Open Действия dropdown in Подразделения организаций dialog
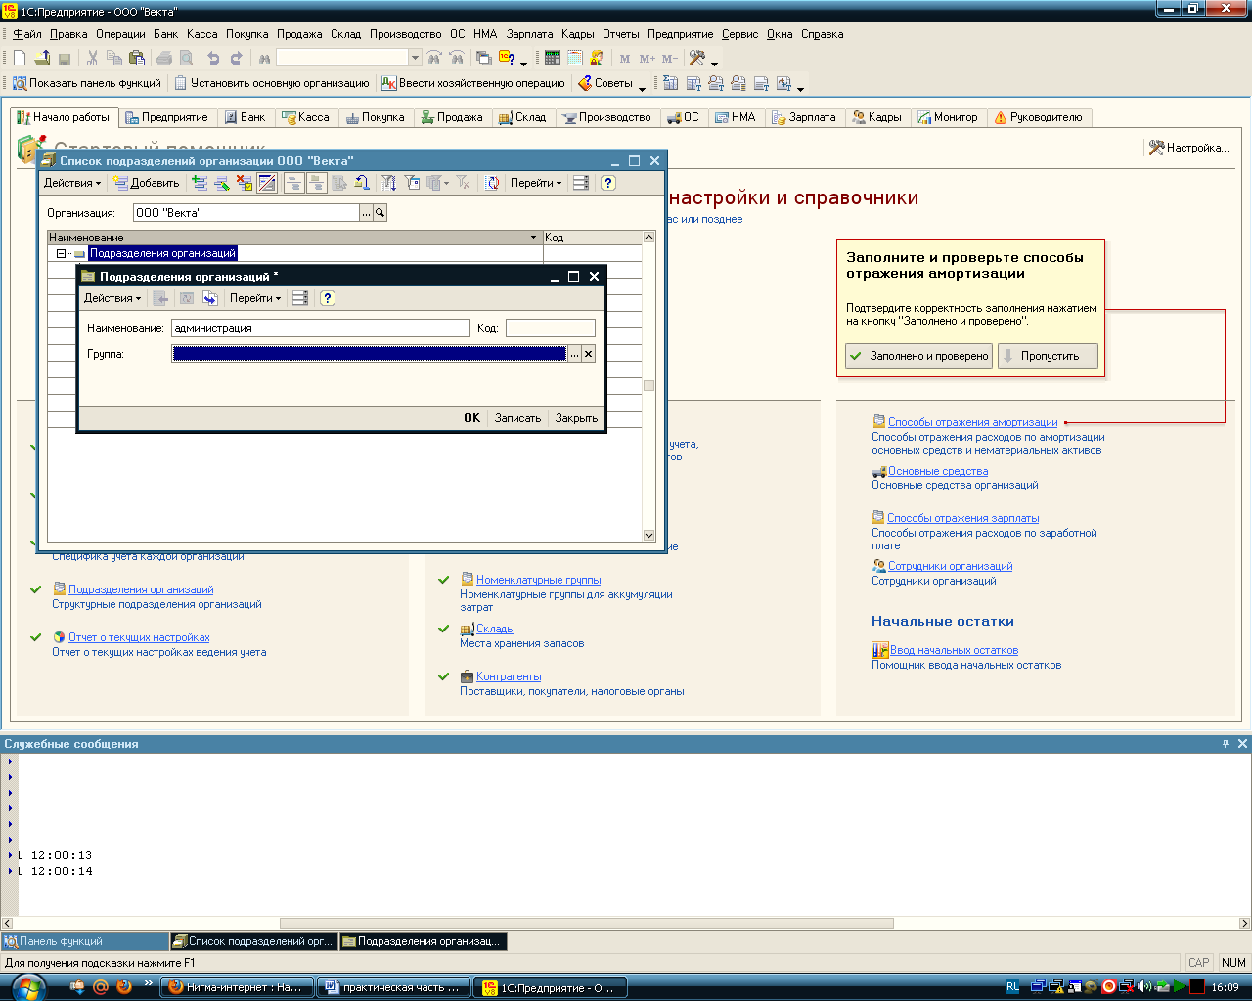Screen dimensions: 1252x1001 coord(112,298)
